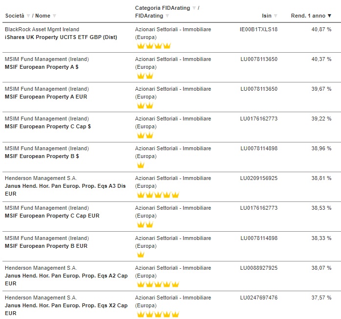Click return value 40,87 %
The image size is (341, 319).
pos(321,29)
